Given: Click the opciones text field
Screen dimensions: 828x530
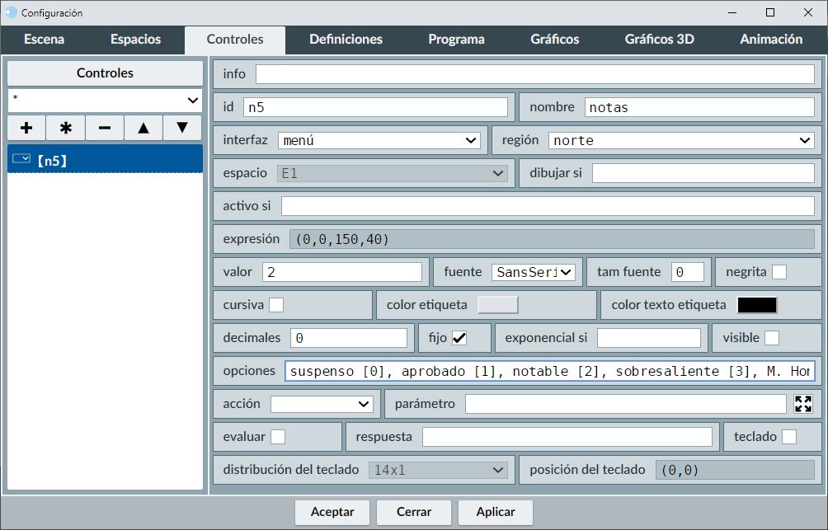Looking at the screenshot, I should [x=550, y=371].
